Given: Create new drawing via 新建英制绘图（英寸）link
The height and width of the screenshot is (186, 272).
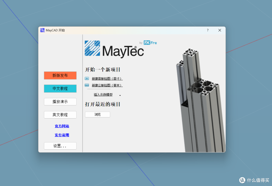Looking at the screenshot, I should tap(107, 79).
